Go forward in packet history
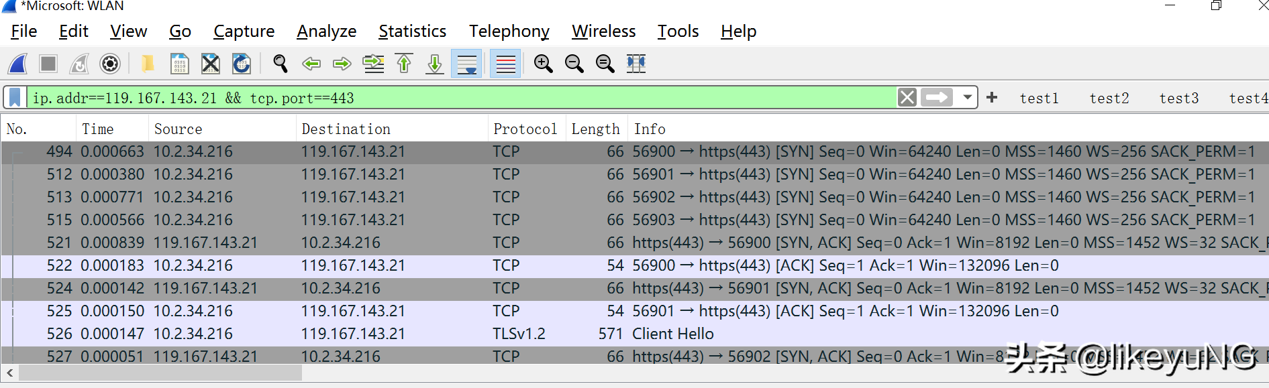1269x388 pixels. coord(342,64)
